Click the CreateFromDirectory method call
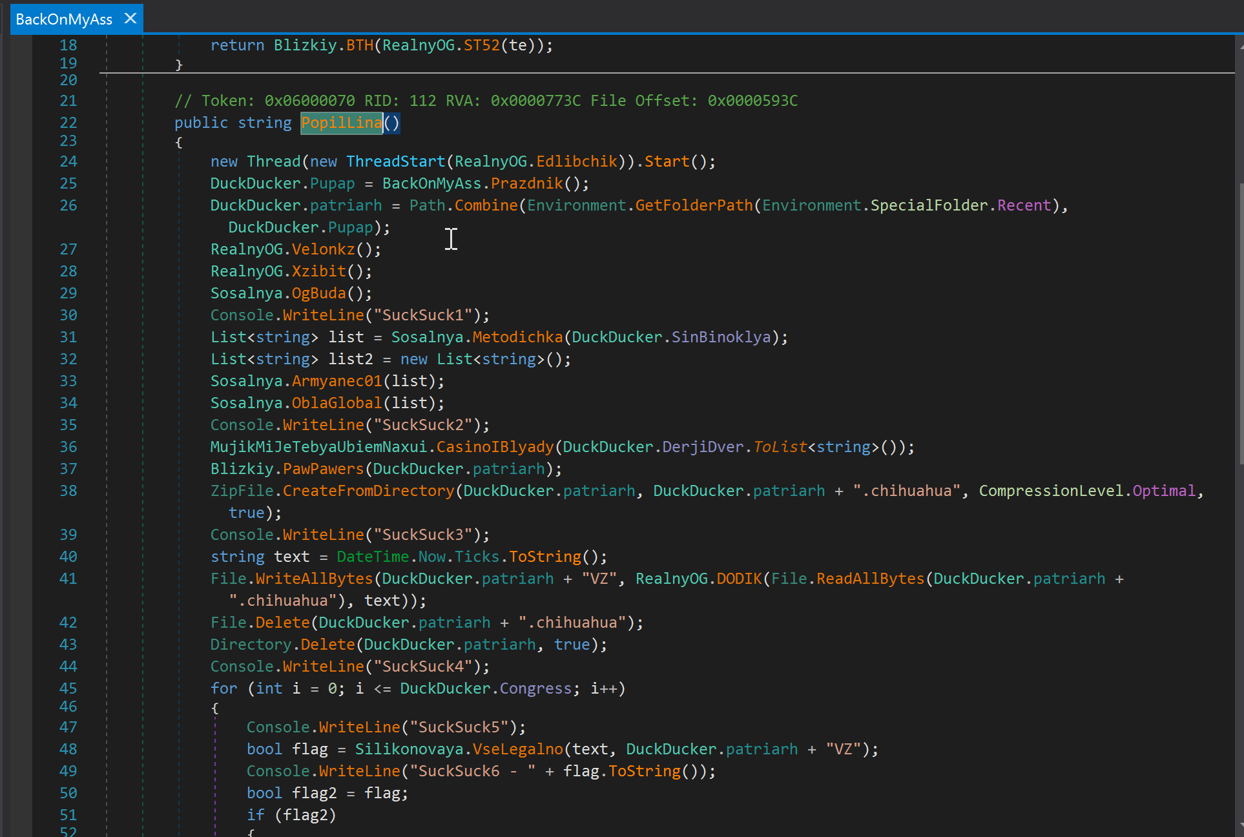 click(368, 491)
